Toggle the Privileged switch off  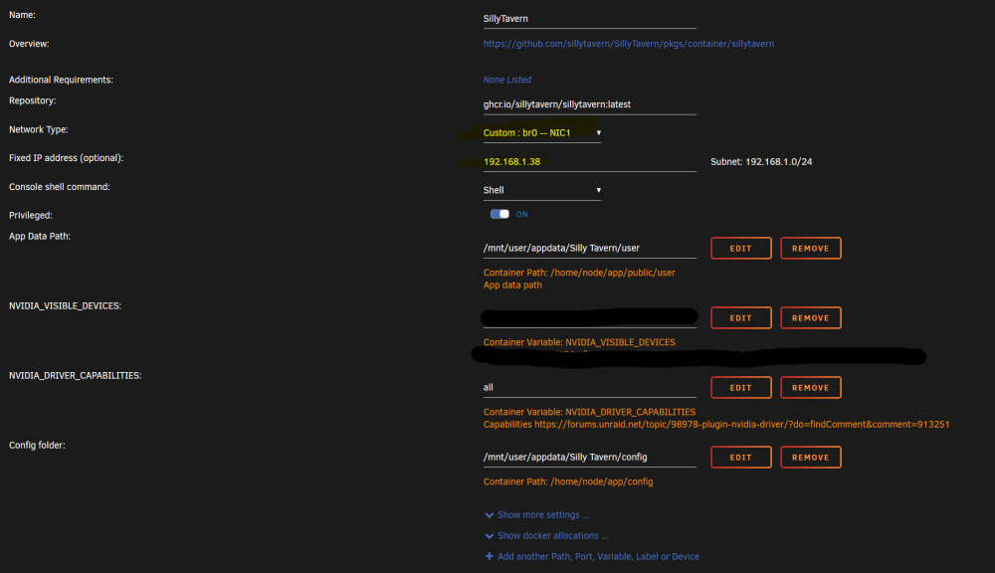point(499,214)
